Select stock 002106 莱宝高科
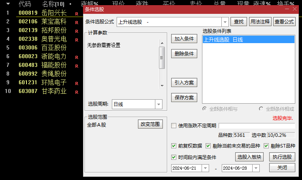This screenshot has width=302, height=180. click(x=43, y=21)
